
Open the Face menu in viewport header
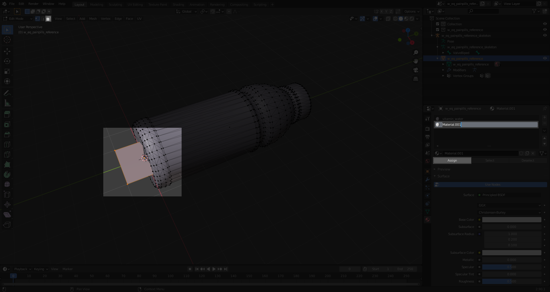coord(129,19)
